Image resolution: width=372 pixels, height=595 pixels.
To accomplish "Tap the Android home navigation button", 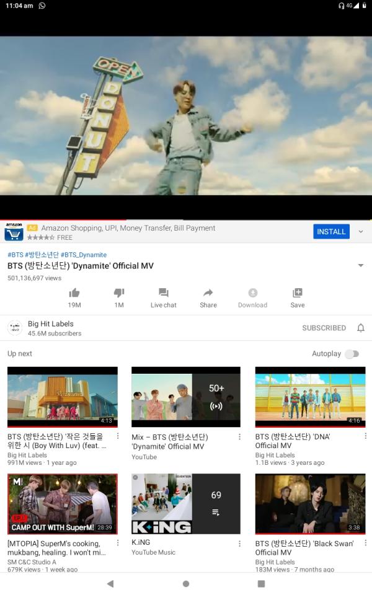I will click(186, 584).
